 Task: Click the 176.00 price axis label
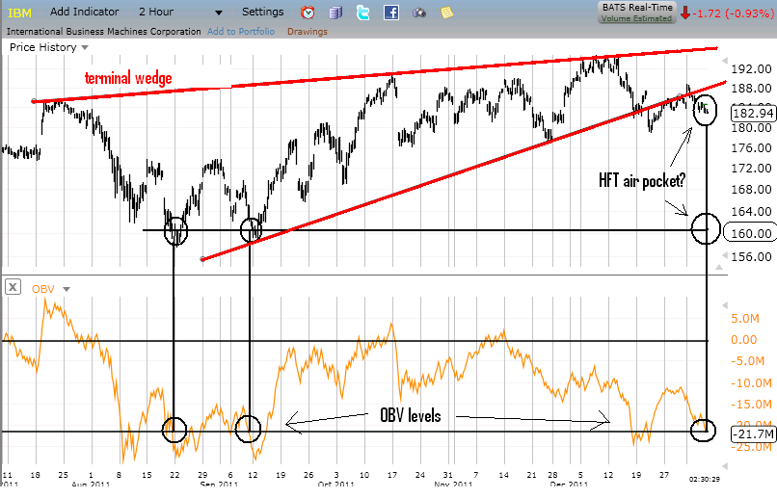click(751, 148)
